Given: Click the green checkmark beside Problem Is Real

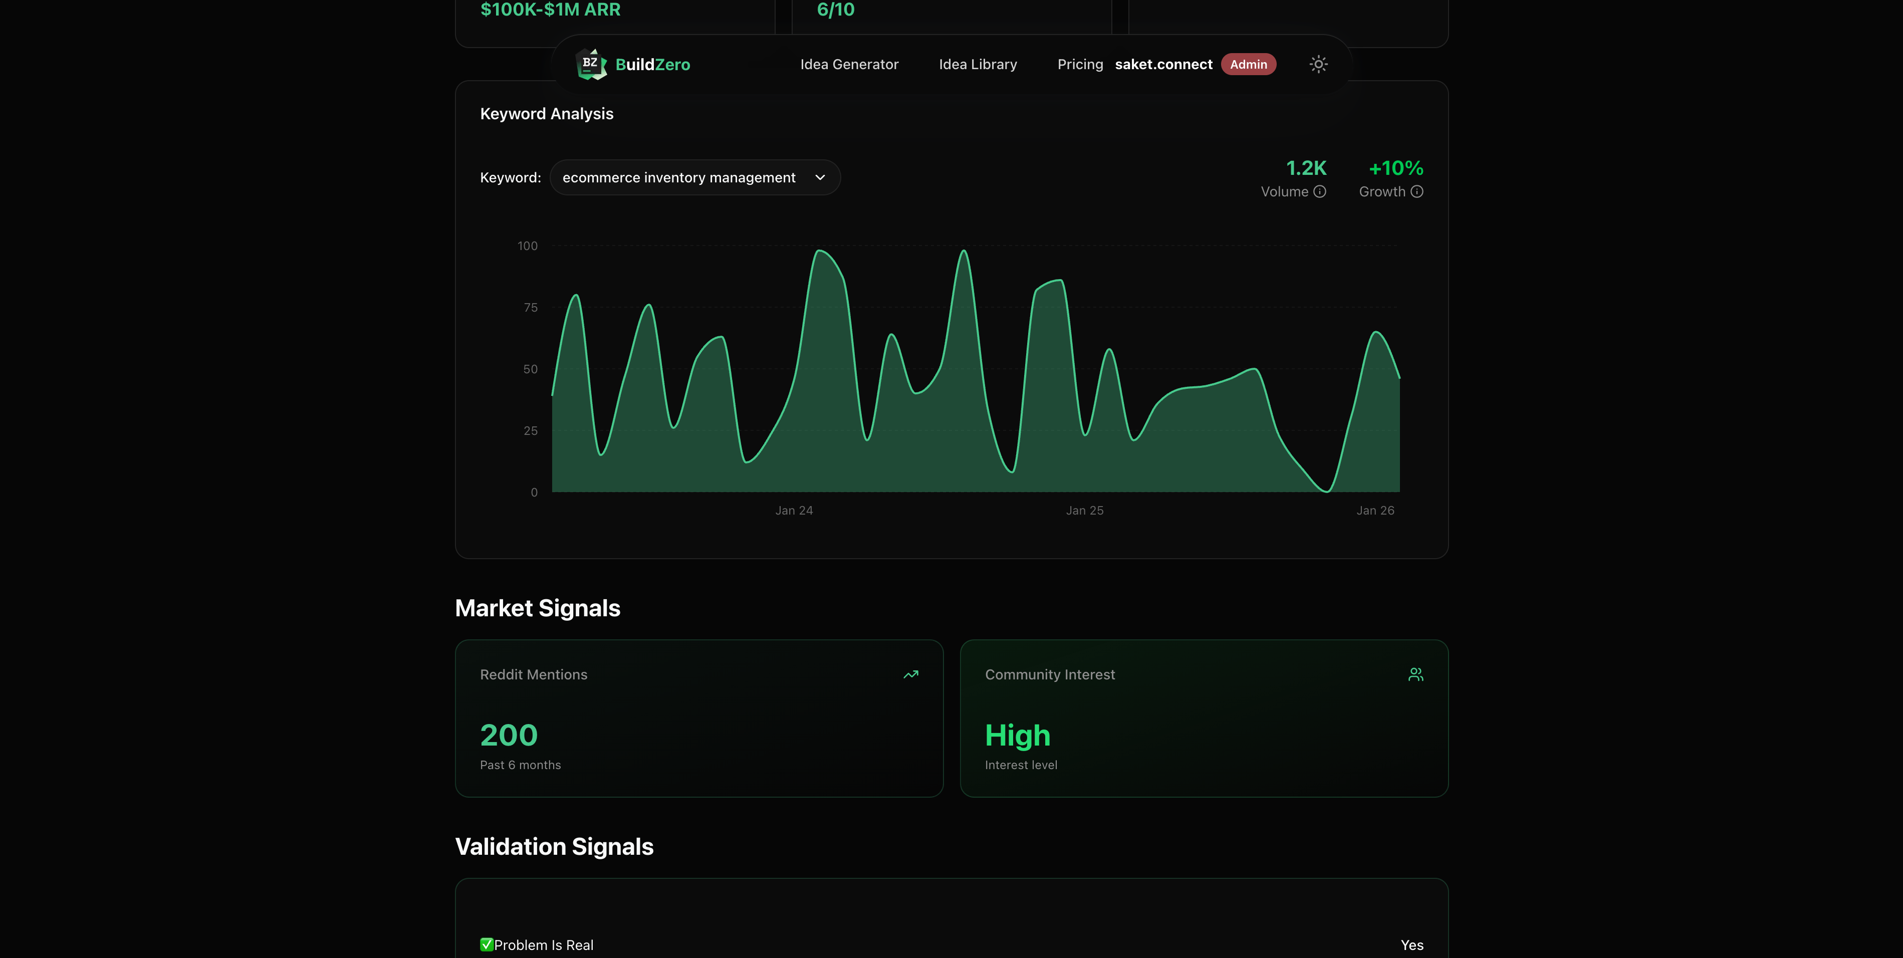Looking at the screenshot, I should click(x=486, y=944).
